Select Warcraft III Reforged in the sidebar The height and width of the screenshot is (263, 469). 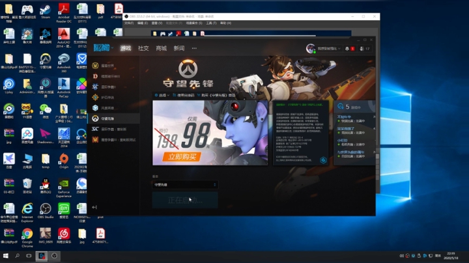click(113, 139)
